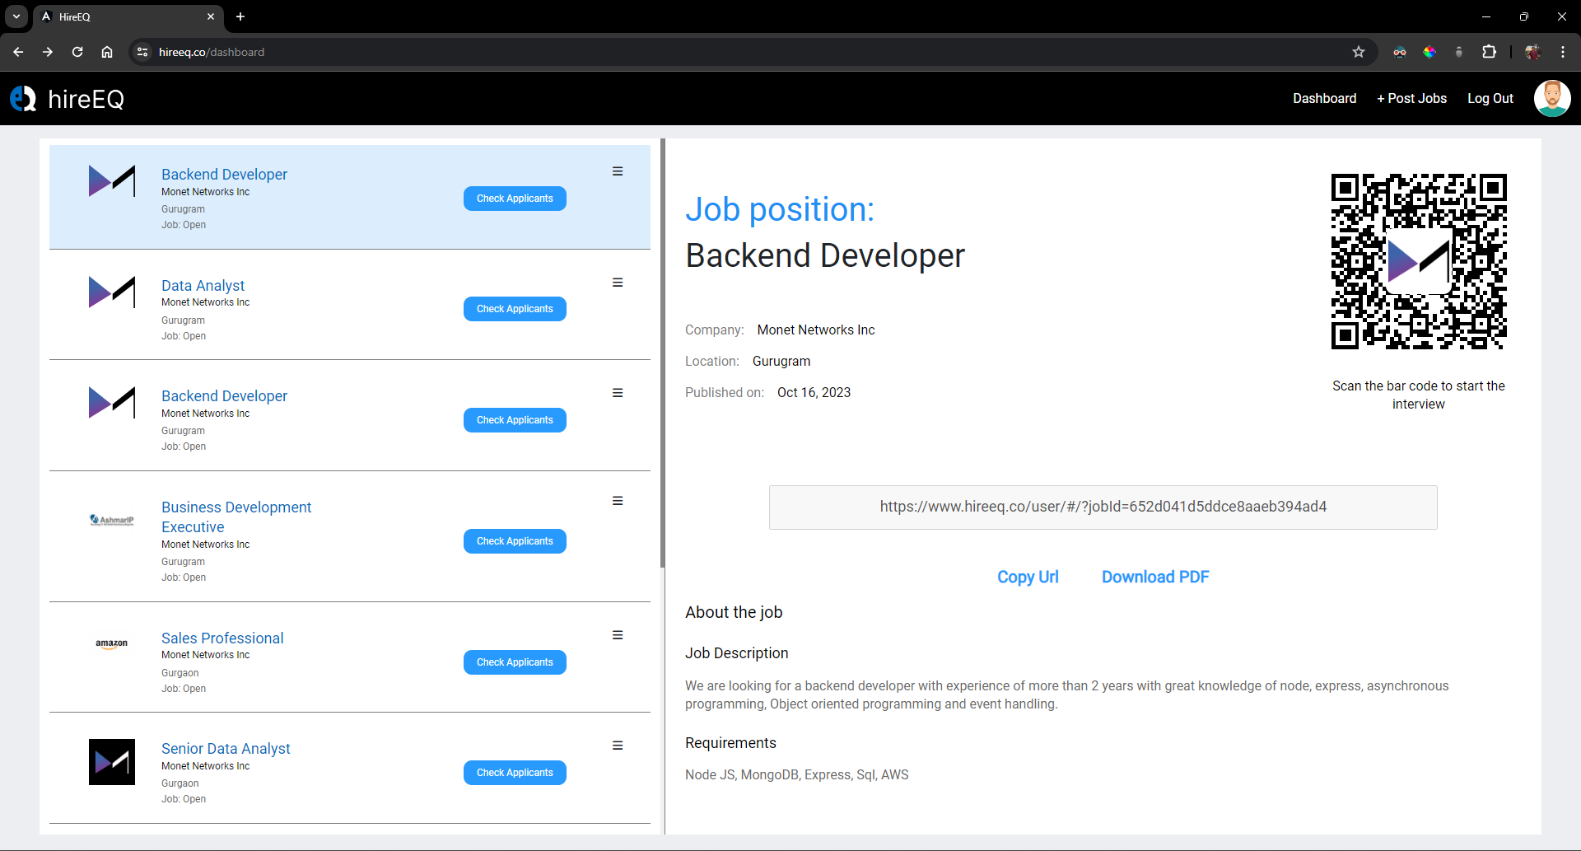Open the user profile avatar
This screenshot has width=1581, height=851.
point(1551,99)
